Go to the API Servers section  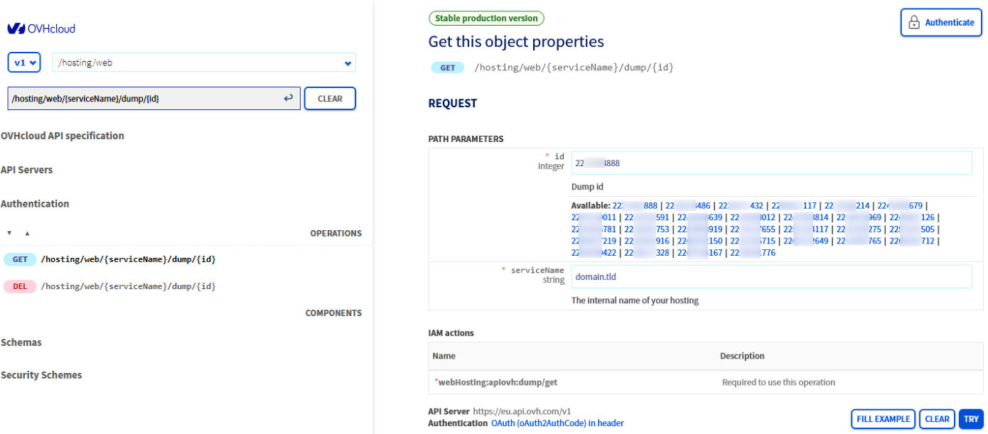point(27,170)
